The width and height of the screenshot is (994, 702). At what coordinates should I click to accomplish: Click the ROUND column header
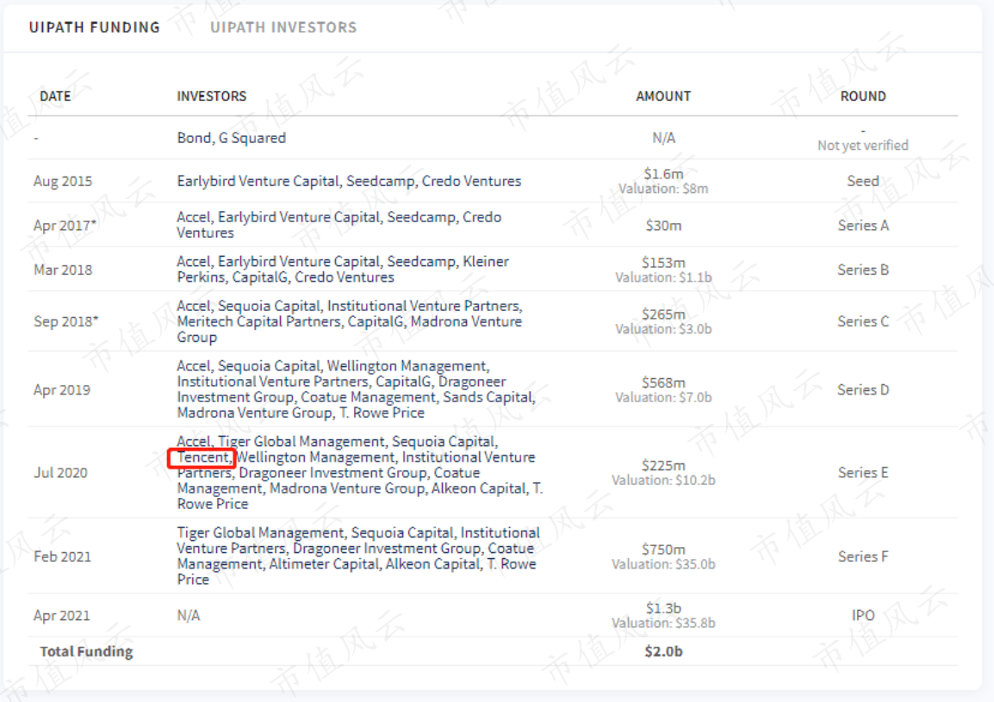click(863, 96)
